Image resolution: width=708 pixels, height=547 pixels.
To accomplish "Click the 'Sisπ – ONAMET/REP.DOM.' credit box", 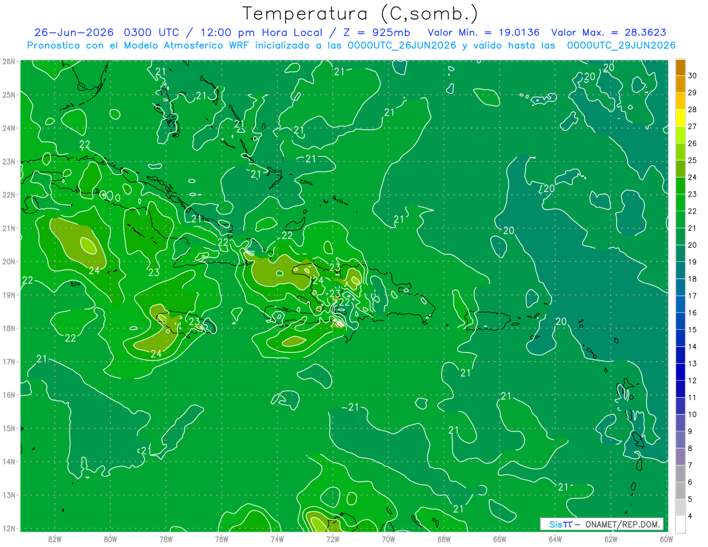I will pos(602,524).
